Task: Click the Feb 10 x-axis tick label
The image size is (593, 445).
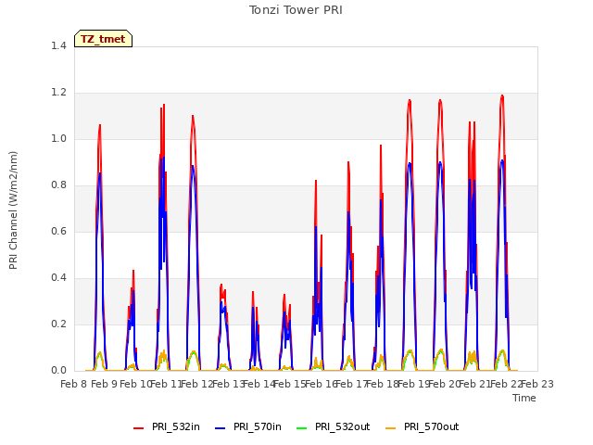Action: 135,384
